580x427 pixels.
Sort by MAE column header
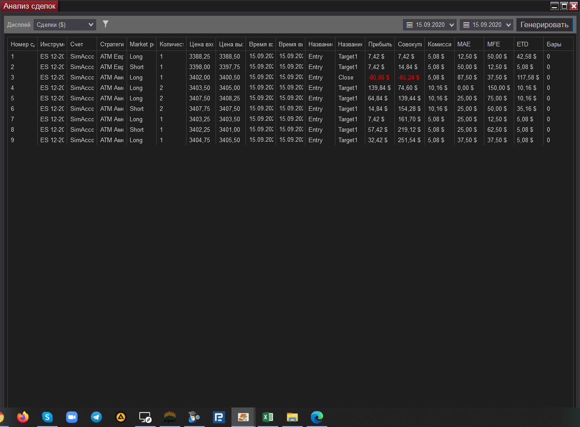point(469,44)
